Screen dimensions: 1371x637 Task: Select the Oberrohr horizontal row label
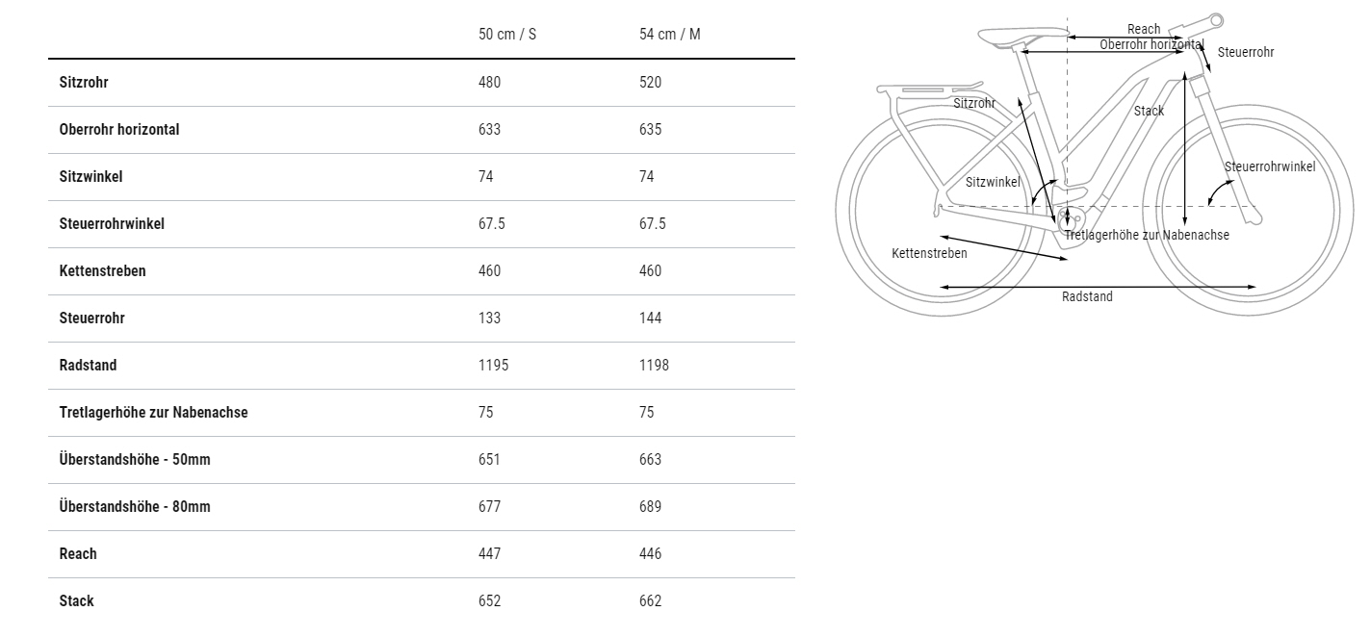click(x=119, y=130)
